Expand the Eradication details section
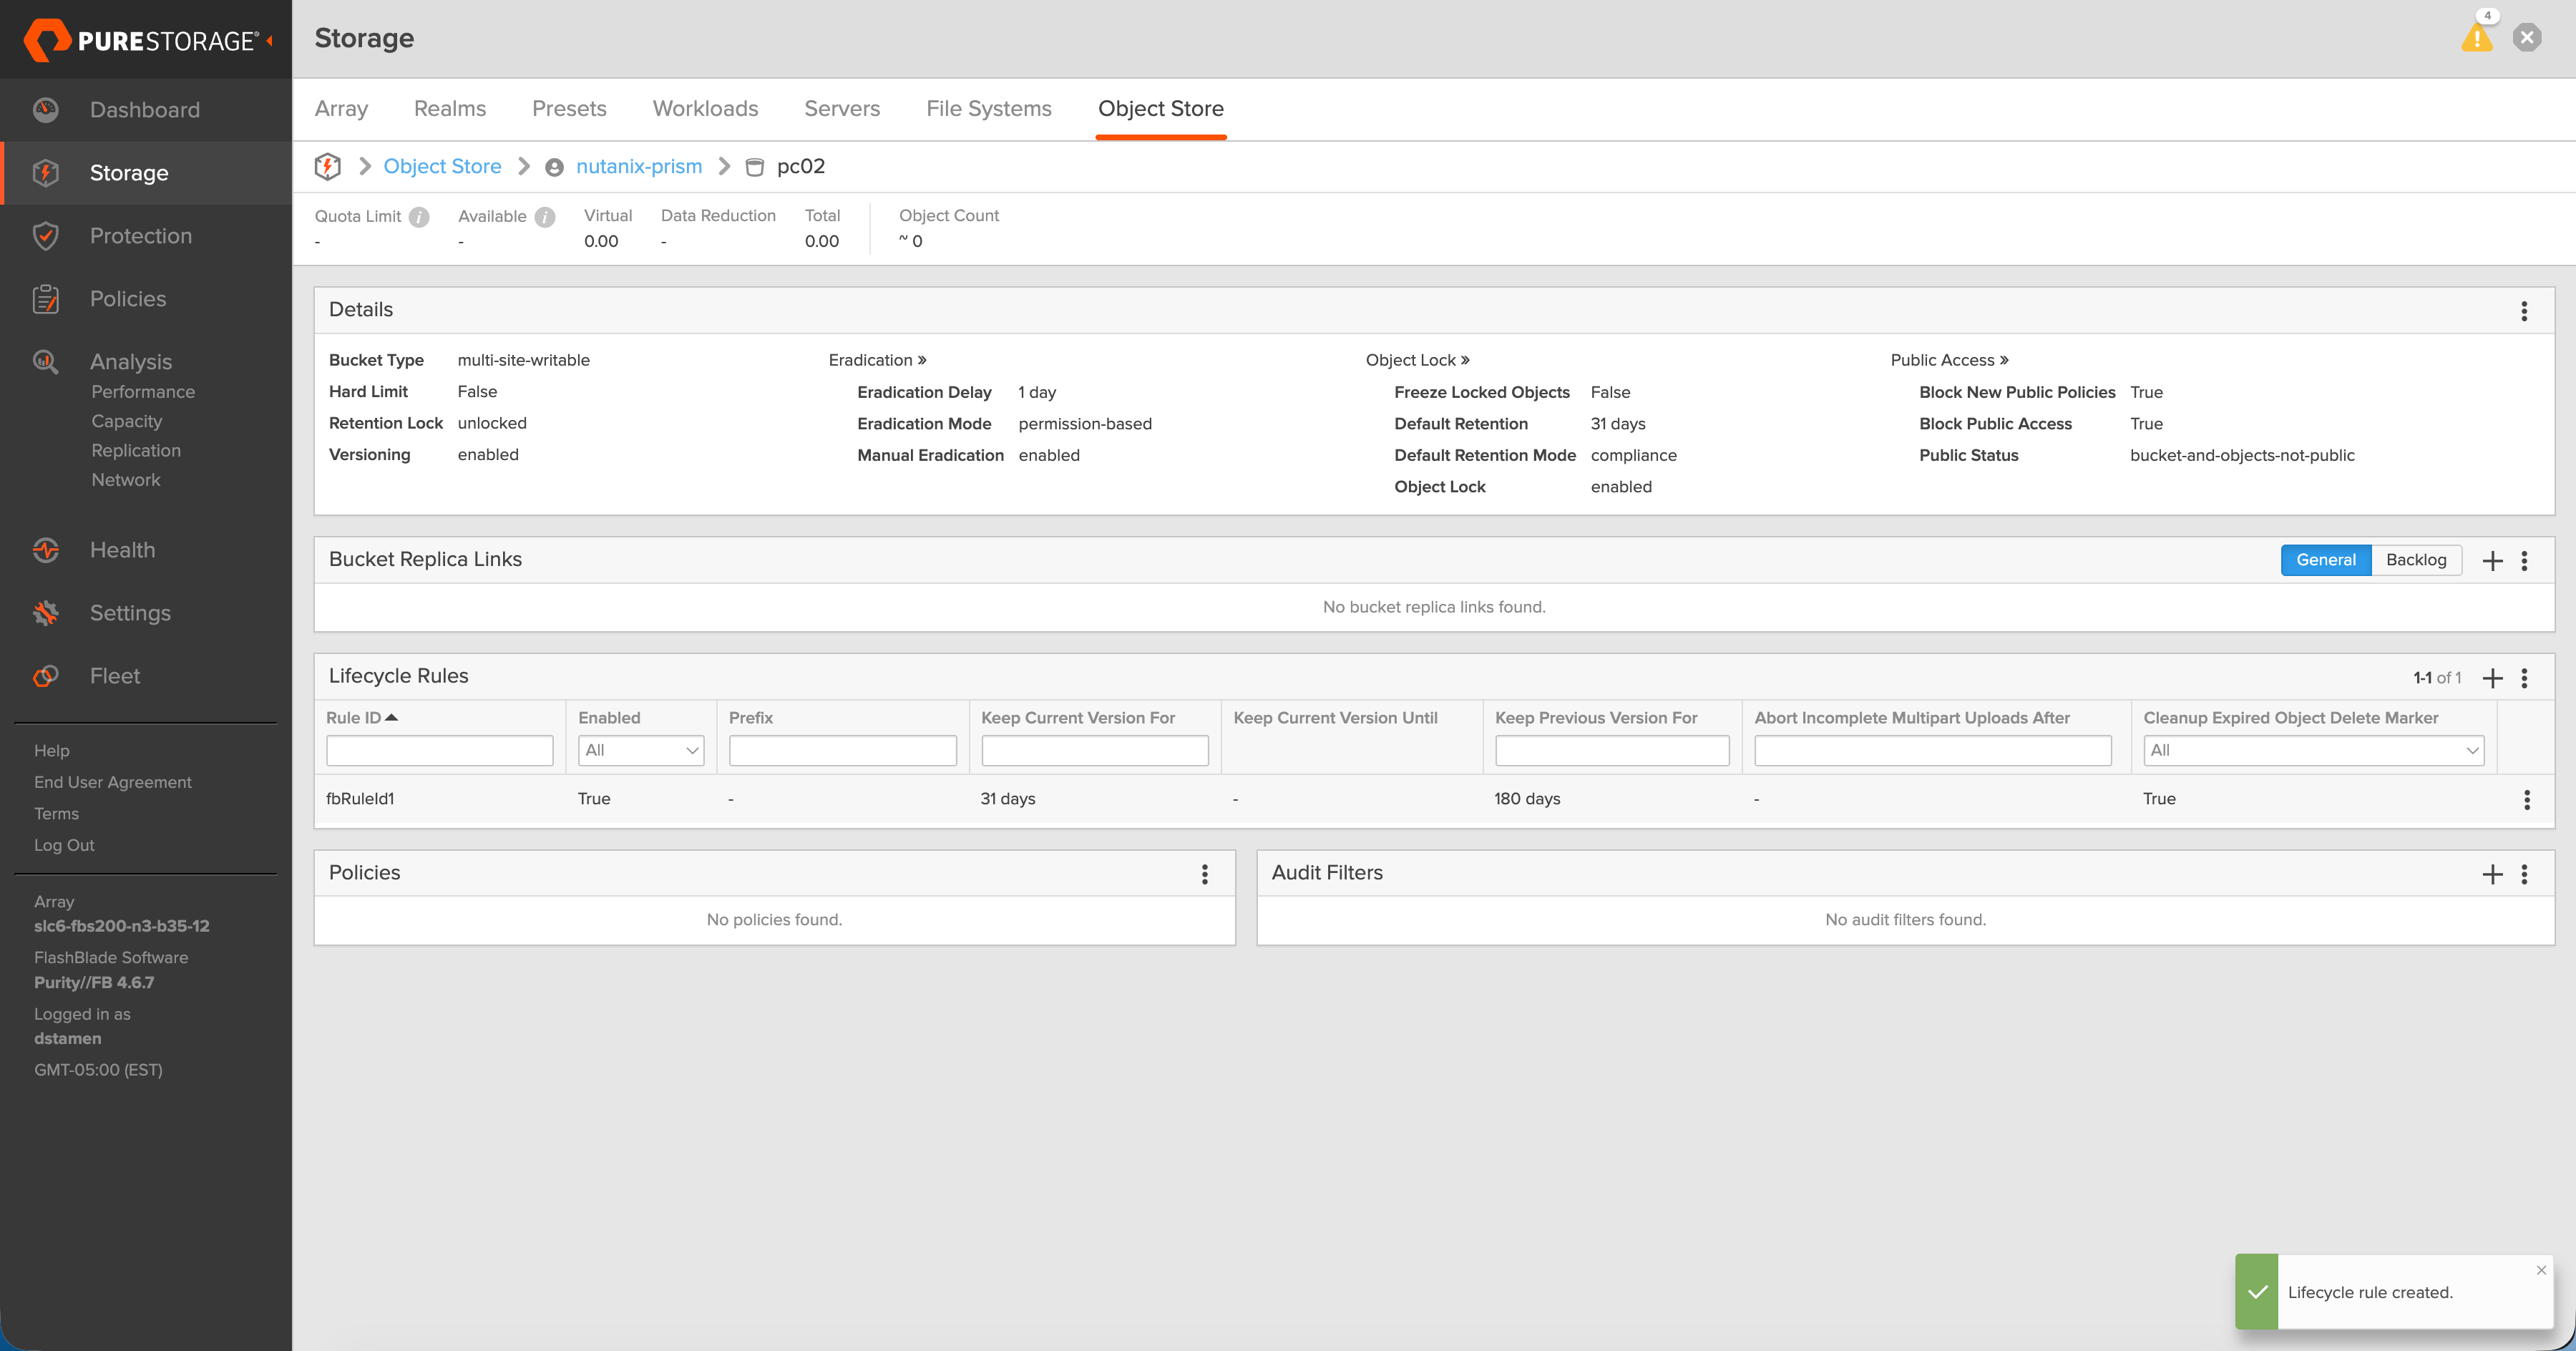Screen dimensions: 2576x1351 [x=877, y=360]
